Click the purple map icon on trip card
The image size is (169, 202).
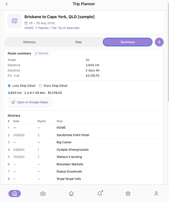[15, 21]
